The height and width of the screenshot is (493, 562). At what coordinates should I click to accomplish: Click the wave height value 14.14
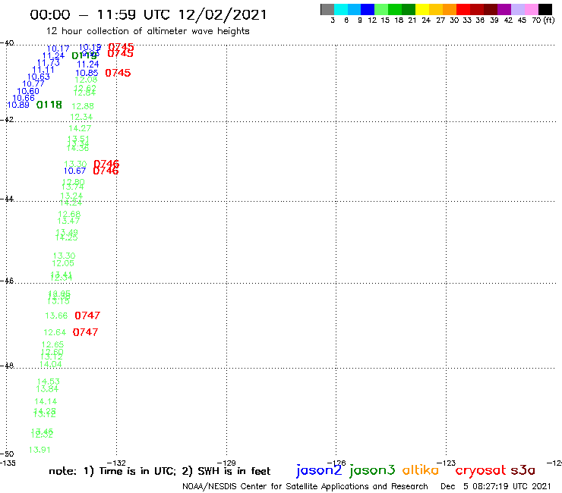pos(46,402)
